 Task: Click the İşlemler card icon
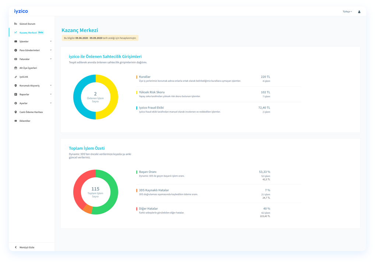[15, 41]
